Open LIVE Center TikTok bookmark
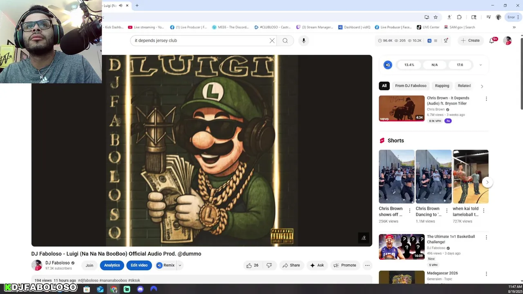 (428, 27)
